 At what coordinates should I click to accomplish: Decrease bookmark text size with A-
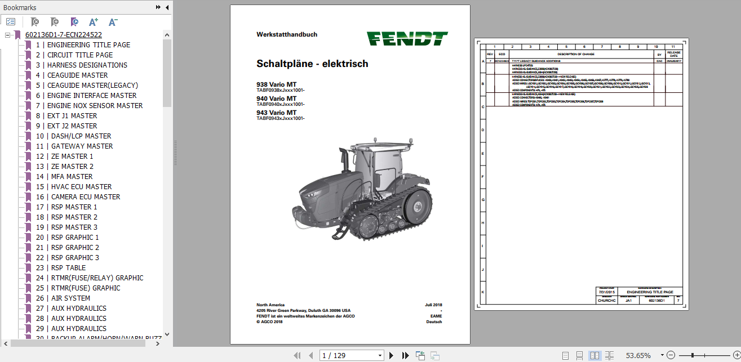[113, 22]
